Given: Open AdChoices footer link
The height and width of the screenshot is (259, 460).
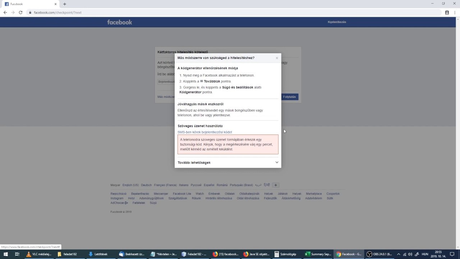Looking at the screenshot, I should (119, 203).
